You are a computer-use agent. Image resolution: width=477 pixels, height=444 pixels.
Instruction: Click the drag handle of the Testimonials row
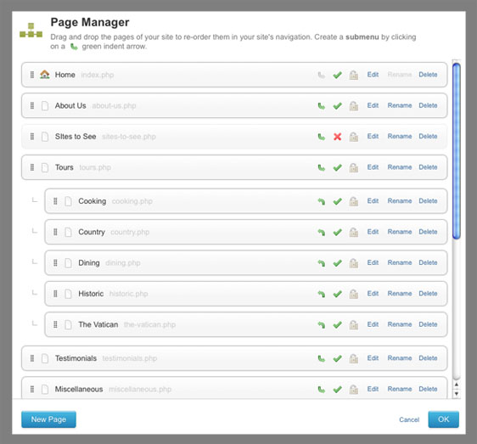(32, 358)
